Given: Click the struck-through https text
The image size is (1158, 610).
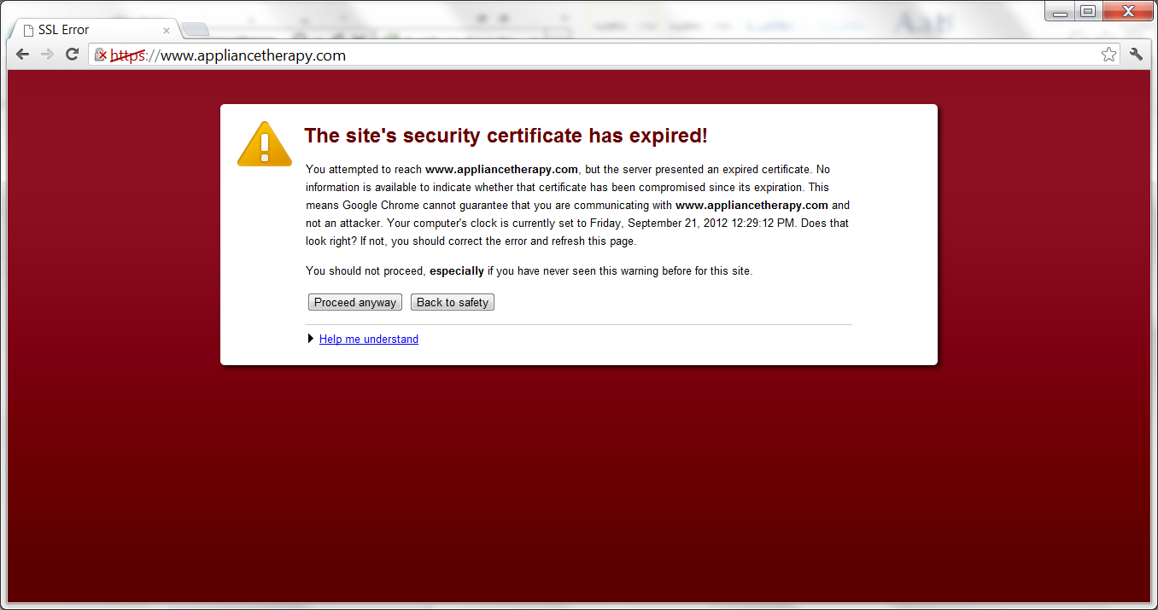Looking at the screenshot, I should [126, 55].
